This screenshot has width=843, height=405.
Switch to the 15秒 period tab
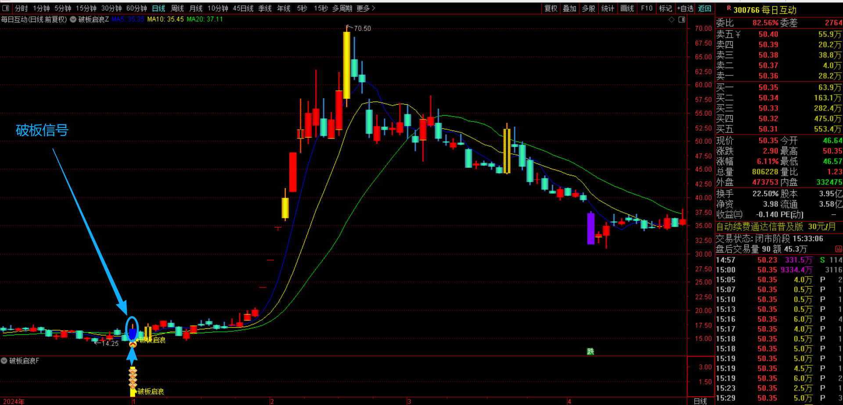click(x=321, y=8)
